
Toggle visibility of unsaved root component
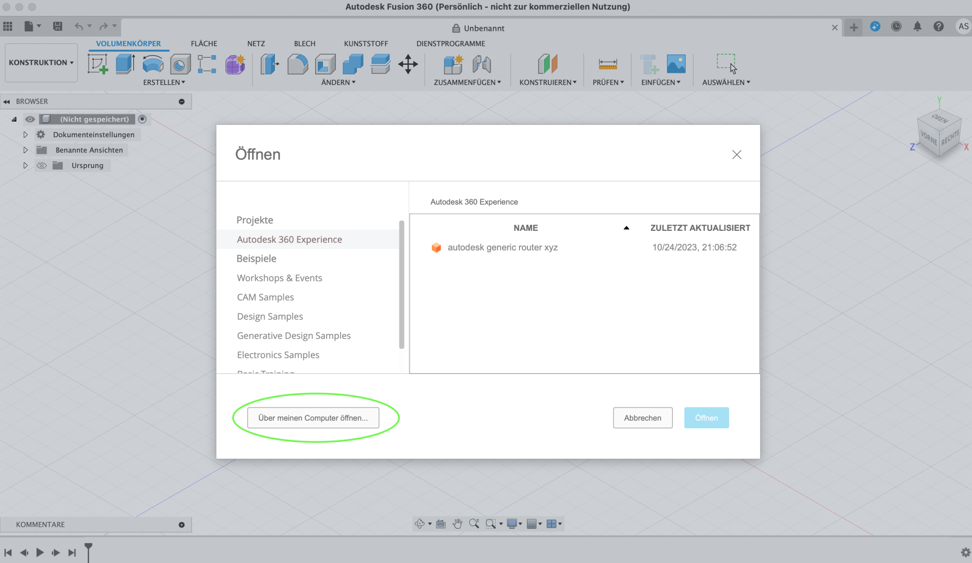(x=30, y=119)
